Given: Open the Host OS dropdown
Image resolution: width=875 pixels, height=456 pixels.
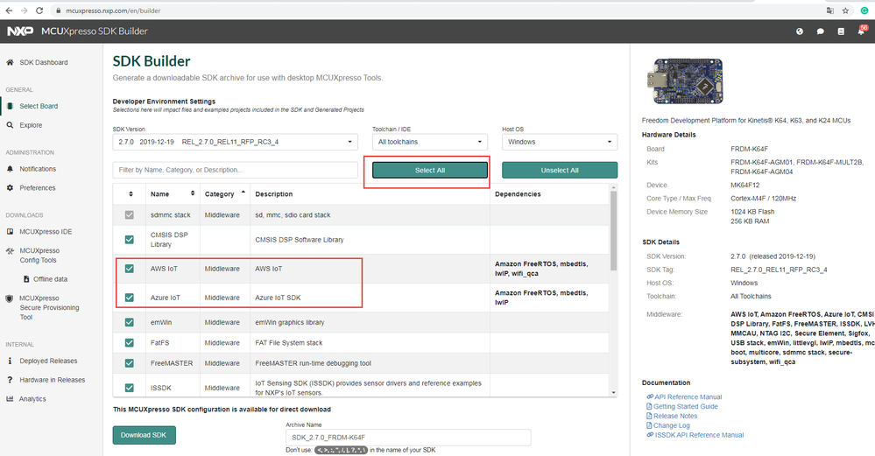Looking at the screenshot, I should pos(560,142).
